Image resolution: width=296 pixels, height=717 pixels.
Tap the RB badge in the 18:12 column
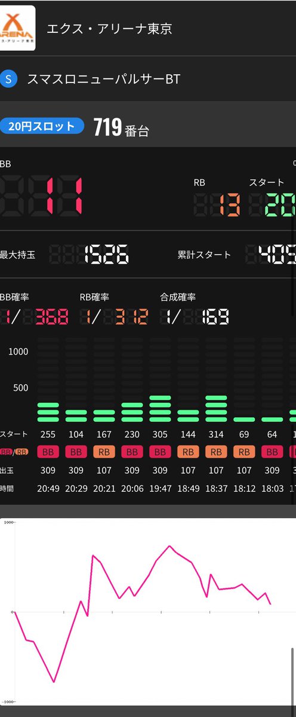244,452
